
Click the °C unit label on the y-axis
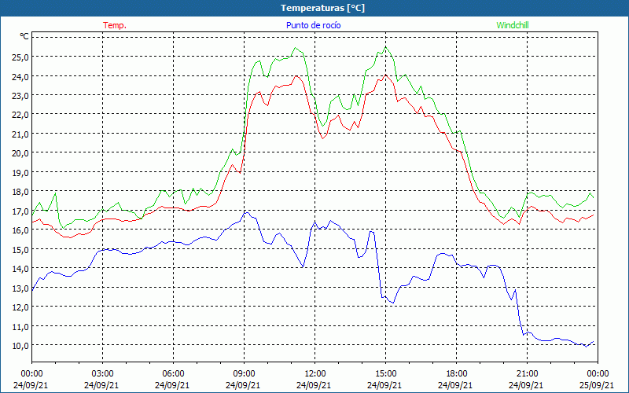(x=24, y=37)
